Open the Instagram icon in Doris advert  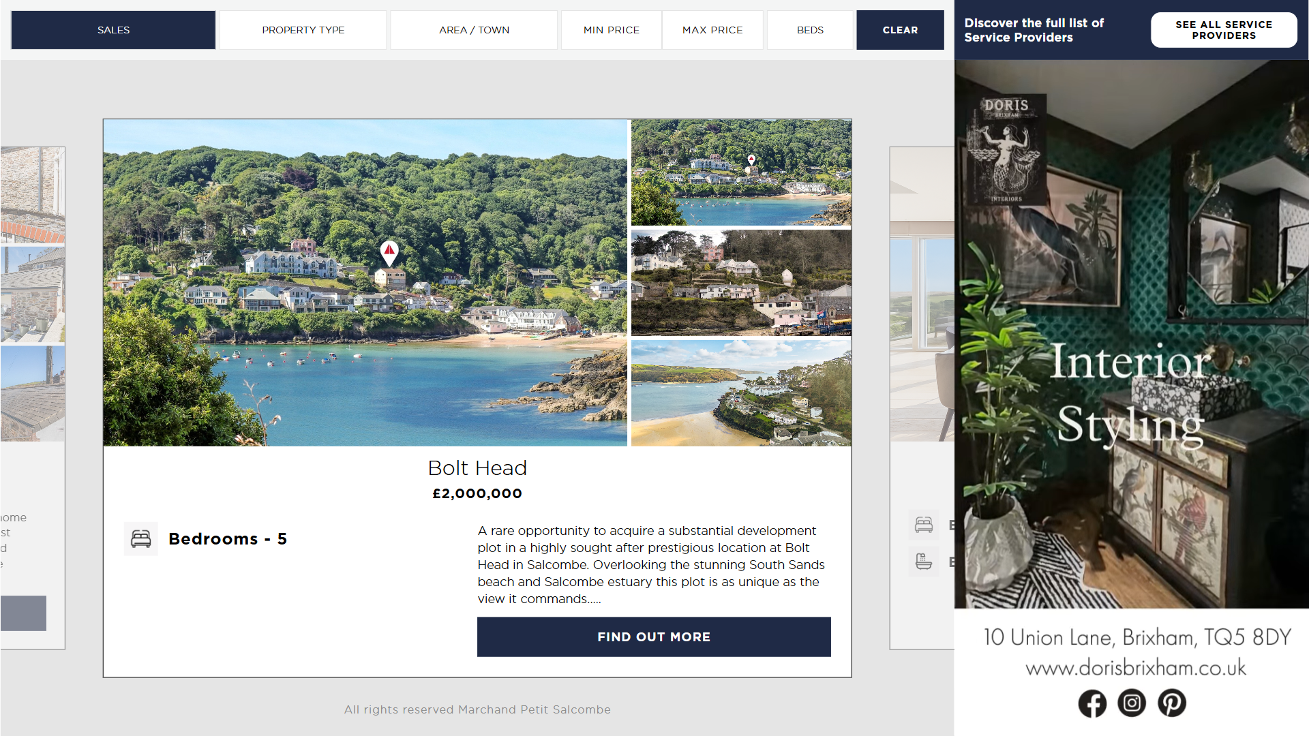(x=1132, y=703)
